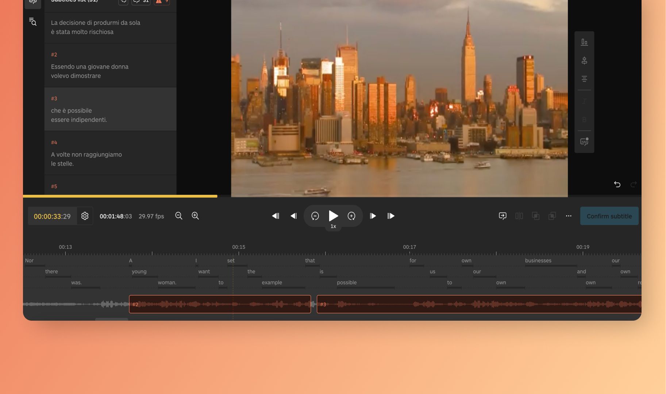Click the 00:19 mark on timeline ruler
Screen dimensions: 666x394
tap(583, 247)
